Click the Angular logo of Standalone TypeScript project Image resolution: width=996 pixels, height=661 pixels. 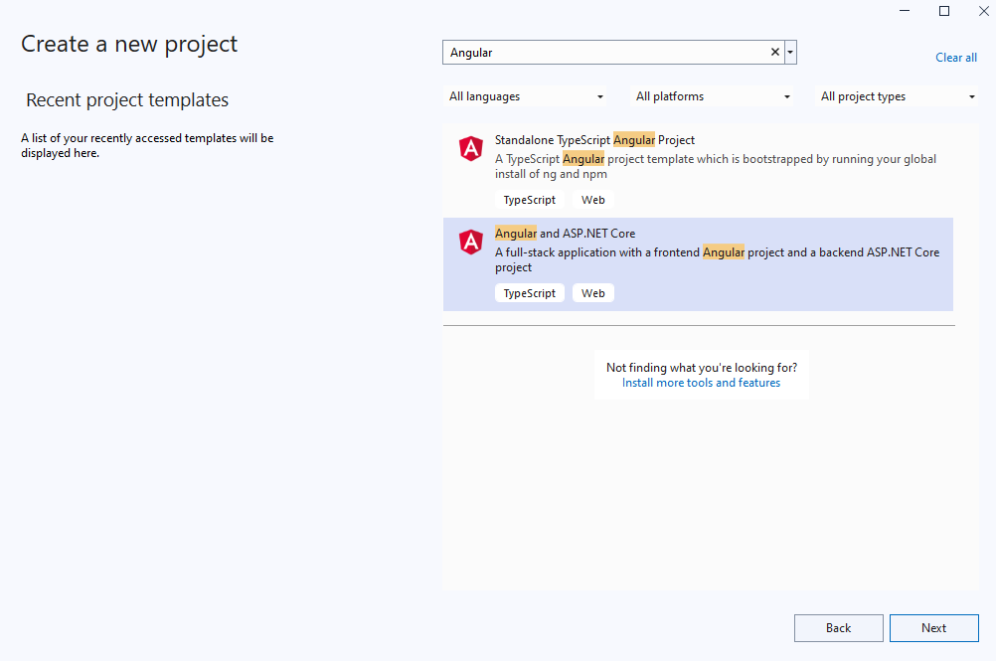(x=470, y=149)
